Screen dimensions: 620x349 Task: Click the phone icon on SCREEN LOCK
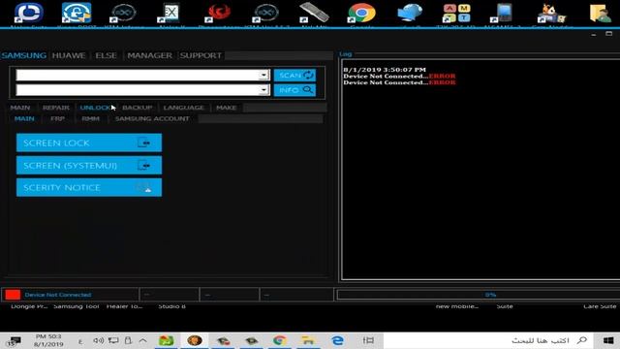coord(143,143)
